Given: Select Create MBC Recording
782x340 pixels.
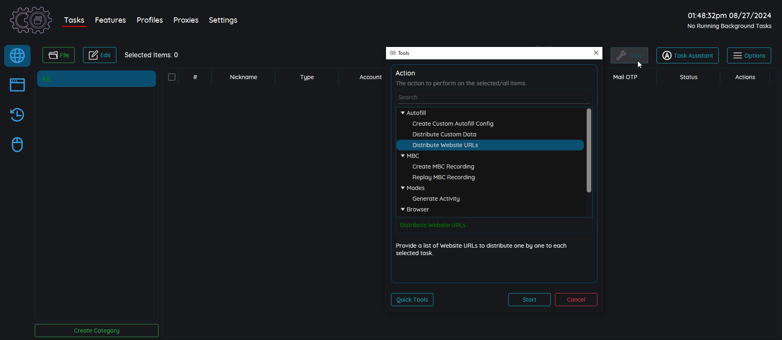Looking at the screenshot, I should (x=443, y=166).
